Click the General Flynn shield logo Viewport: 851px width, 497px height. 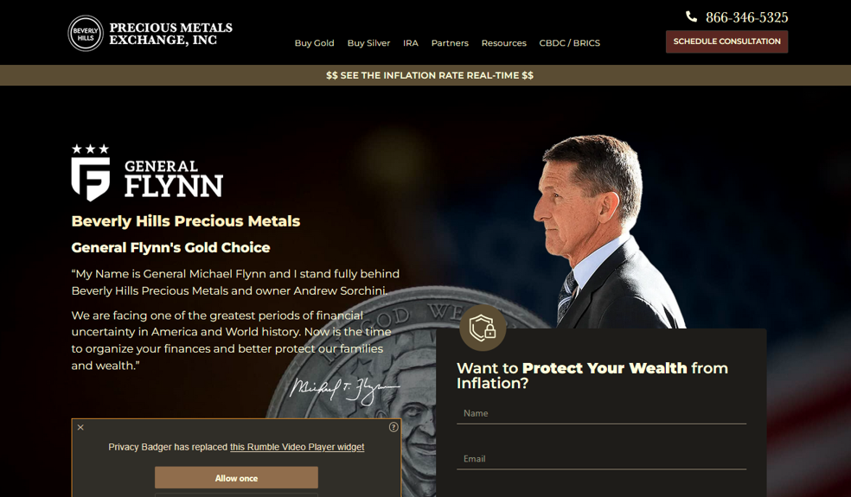91,173
